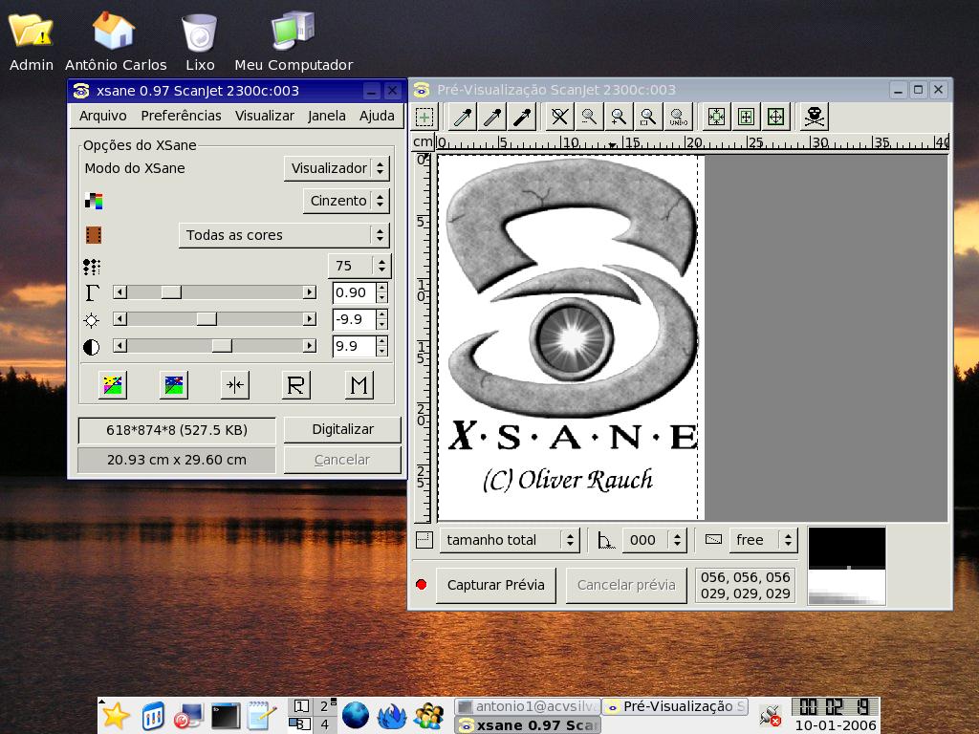Click the star icon in the bottom panel
The height and width of the screenshot is (734, 979).
pos(116,716)
